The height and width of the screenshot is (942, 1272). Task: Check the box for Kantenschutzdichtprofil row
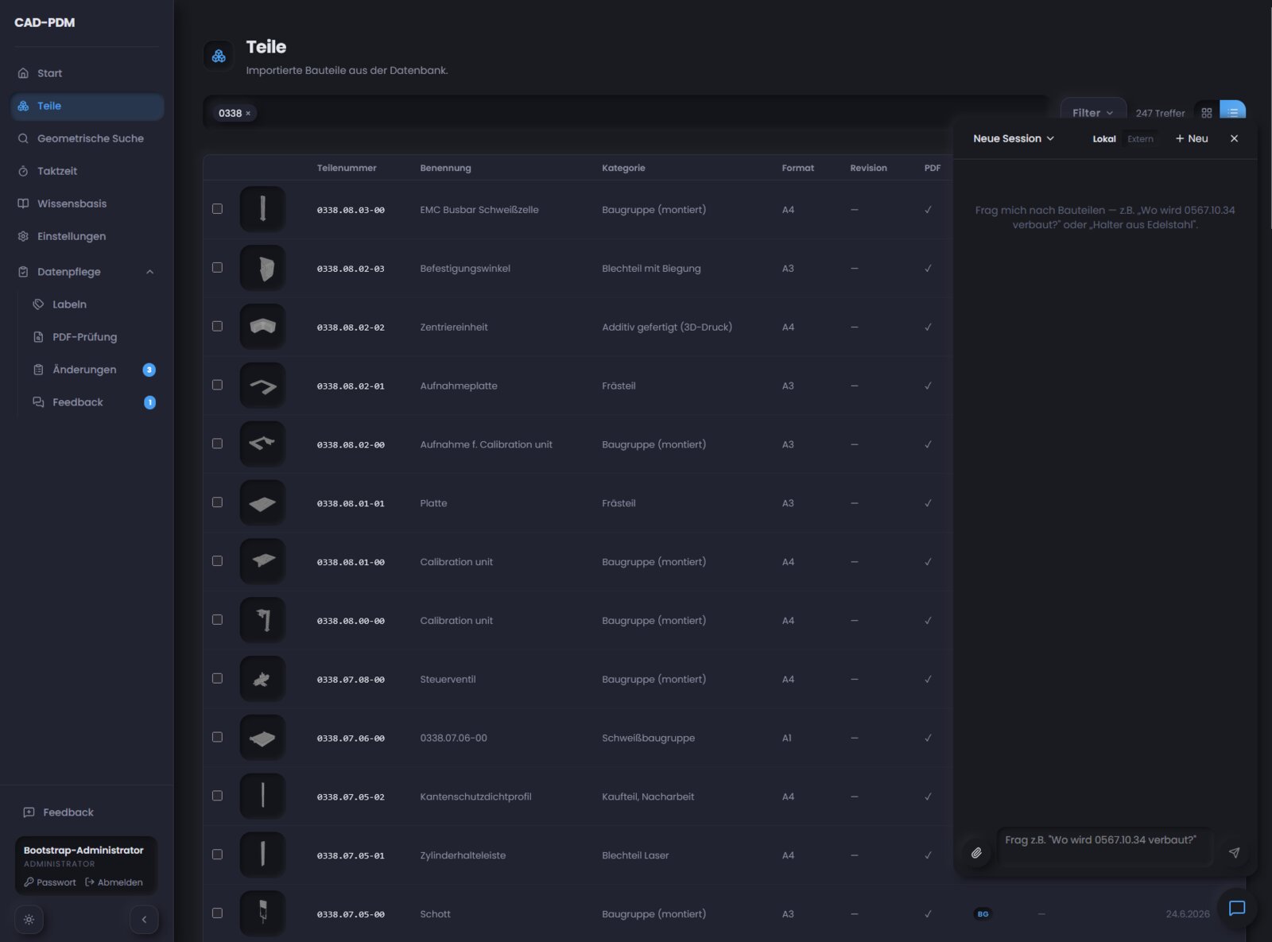[217, 796]
